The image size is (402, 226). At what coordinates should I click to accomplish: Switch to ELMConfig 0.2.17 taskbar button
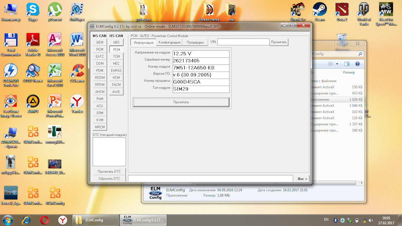pos(143,220)
